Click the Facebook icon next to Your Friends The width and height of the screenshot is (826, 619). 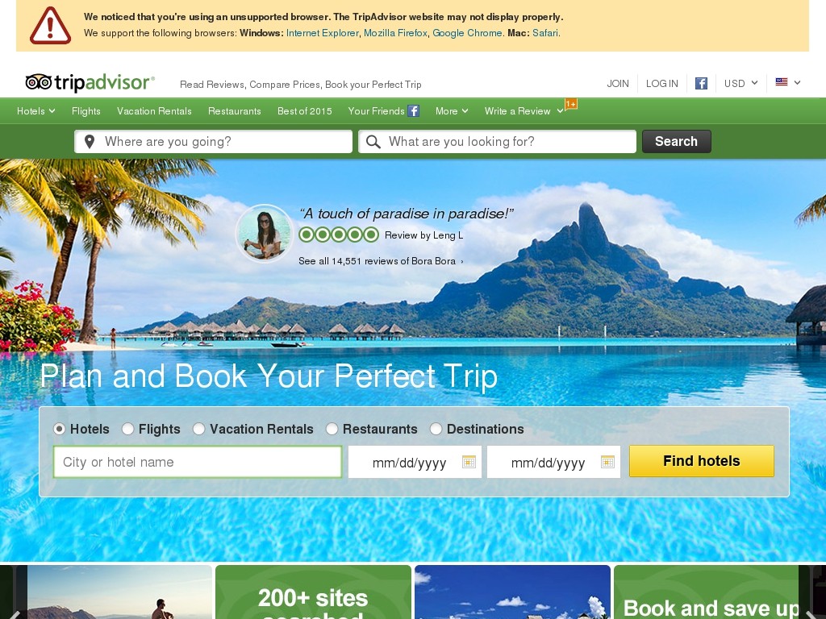pos(414,111)
